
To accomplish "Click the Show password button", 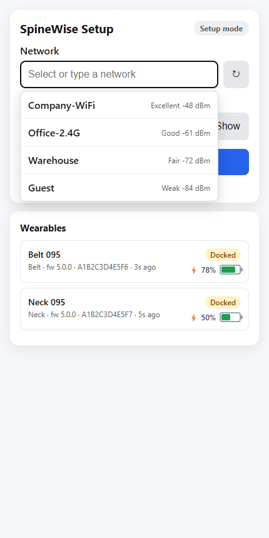I will tap(233, 126).
